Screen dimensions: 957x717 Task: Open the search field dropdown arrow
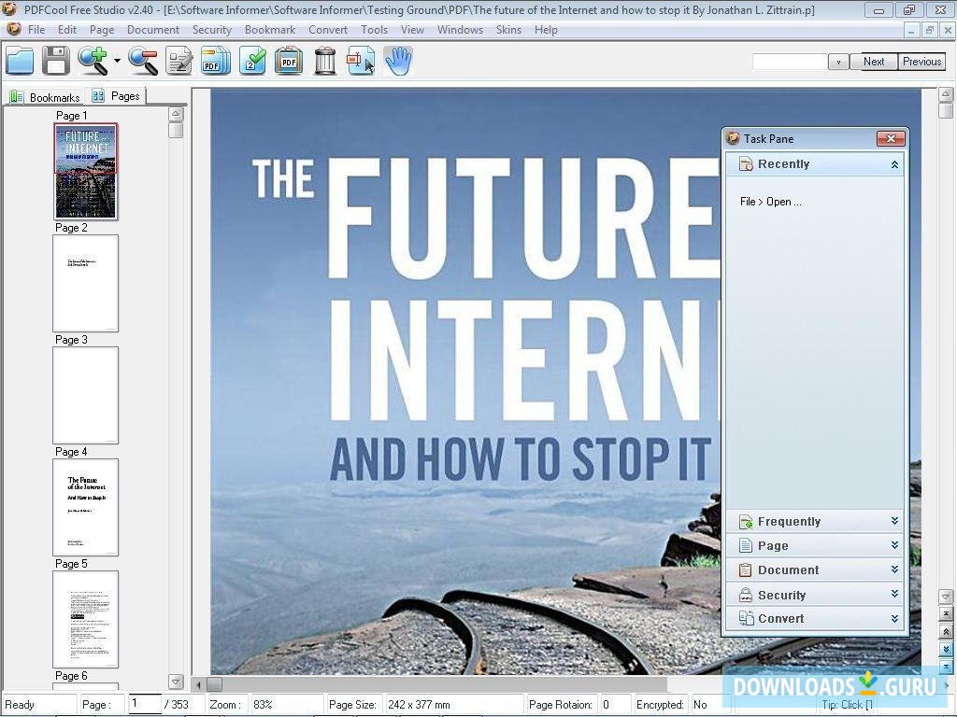coord(838,62)
